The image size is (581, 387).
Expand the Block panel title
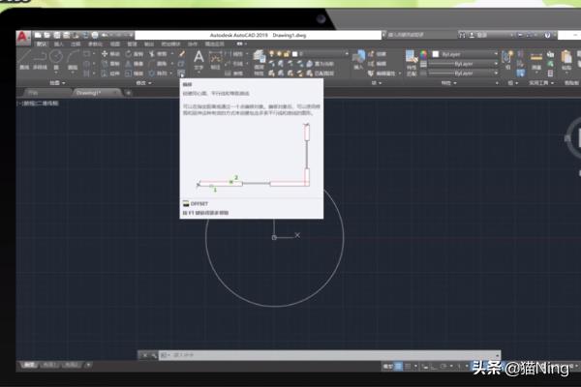377,83
